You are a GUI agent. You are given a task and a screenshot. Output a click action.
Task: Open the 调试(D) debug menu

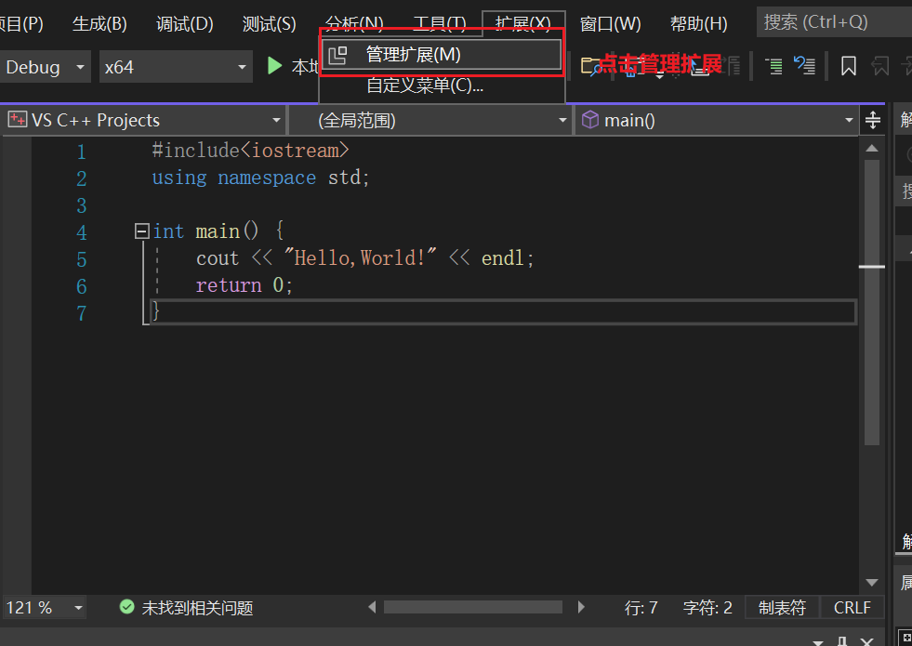click(184, 24)
